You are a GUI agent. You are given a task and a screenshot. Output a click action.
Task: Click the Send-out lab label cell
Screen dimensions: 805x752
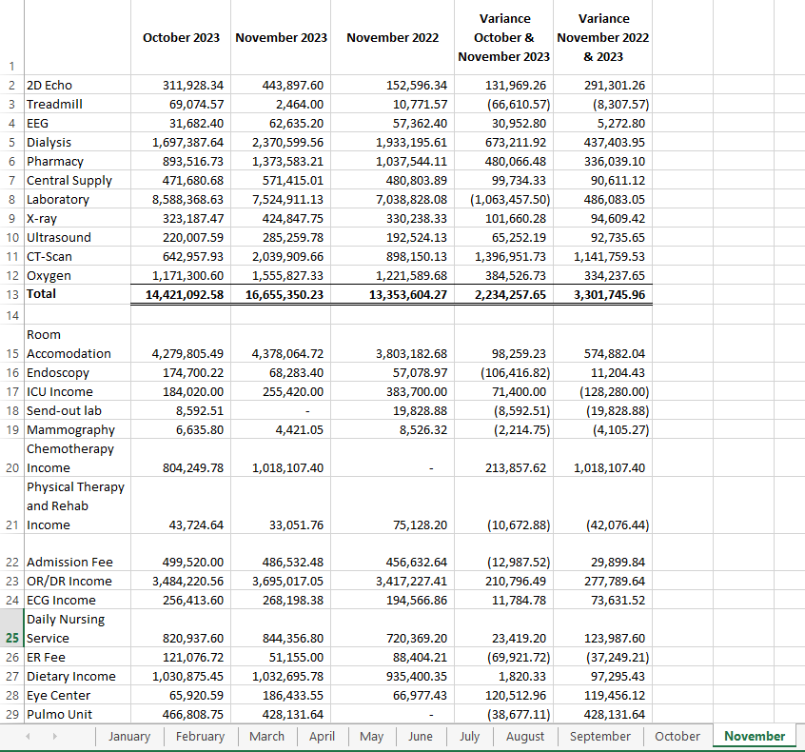tap(77, 410)
